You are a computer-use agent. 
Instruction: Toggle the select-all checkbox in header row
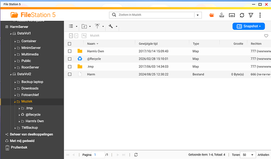(70, 44)
